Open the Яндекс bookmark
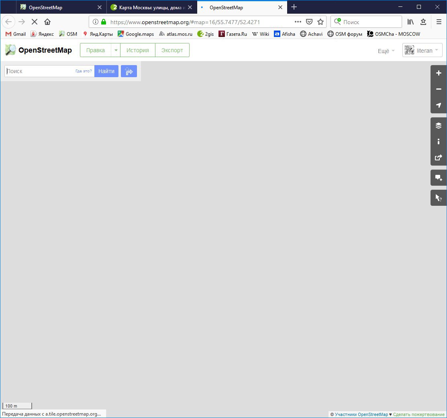The height and width of the screenshot is (418, 447). (x=42, y=34)
